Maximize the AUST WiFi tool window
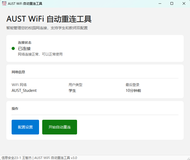 pyautogui.click(x=172, y=3)
